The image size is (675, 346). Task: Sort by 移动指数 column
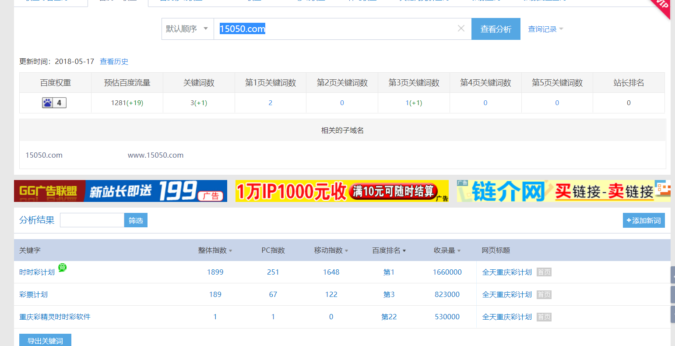331,251
